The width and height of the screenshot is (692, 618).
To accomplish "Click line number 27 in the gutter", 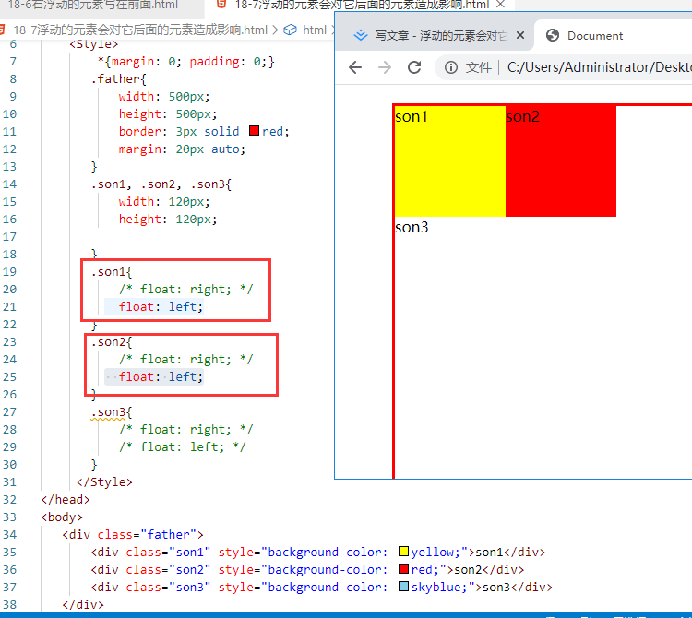I will tap(9, 412).
